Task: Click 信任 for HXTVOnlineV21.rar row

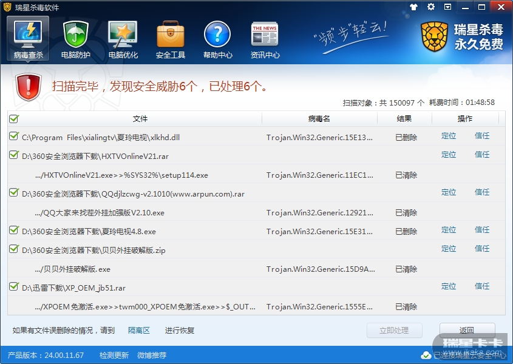Action: [x=482, y=154]
